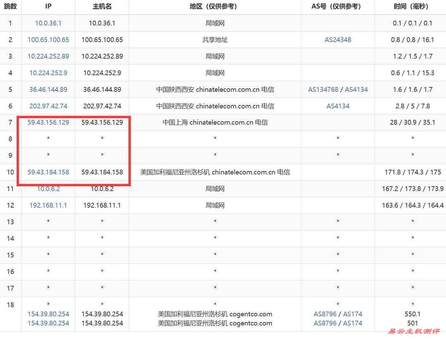Click the 中国上海 chinatelecom.com.cn region cell
The image size is (446, 339).
pyautogui.click(x=215, y=122)
